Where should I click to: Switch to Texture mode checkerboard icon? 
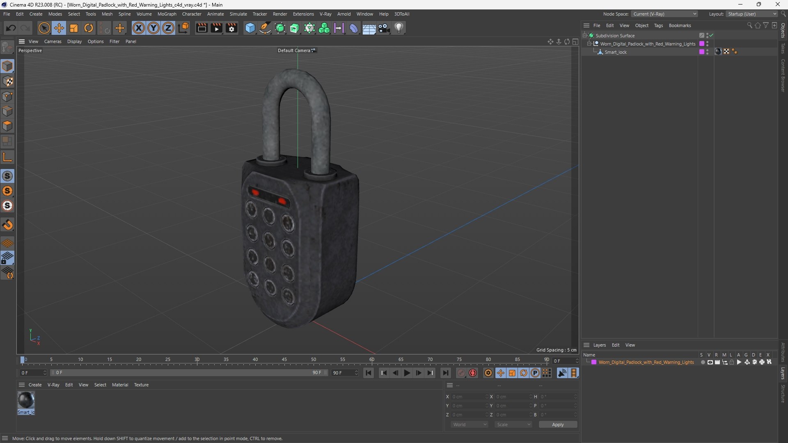(7, 81)
